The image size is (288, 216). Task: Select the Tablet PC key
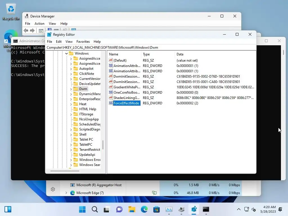[x=86, y=139]
